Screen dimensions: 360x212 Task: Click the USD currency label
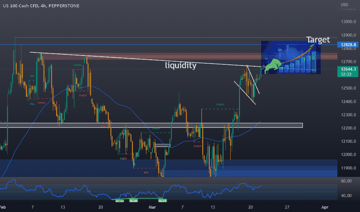(345, 5)
